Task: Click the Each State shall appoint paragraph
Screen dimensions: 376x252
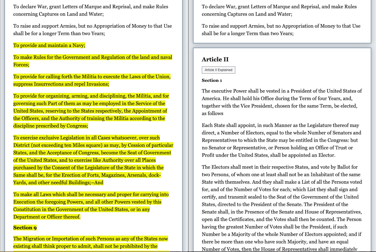Action: coord(282,140)
